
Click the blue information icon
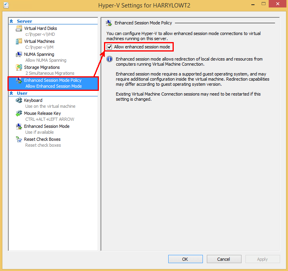(x=110, y=59)
